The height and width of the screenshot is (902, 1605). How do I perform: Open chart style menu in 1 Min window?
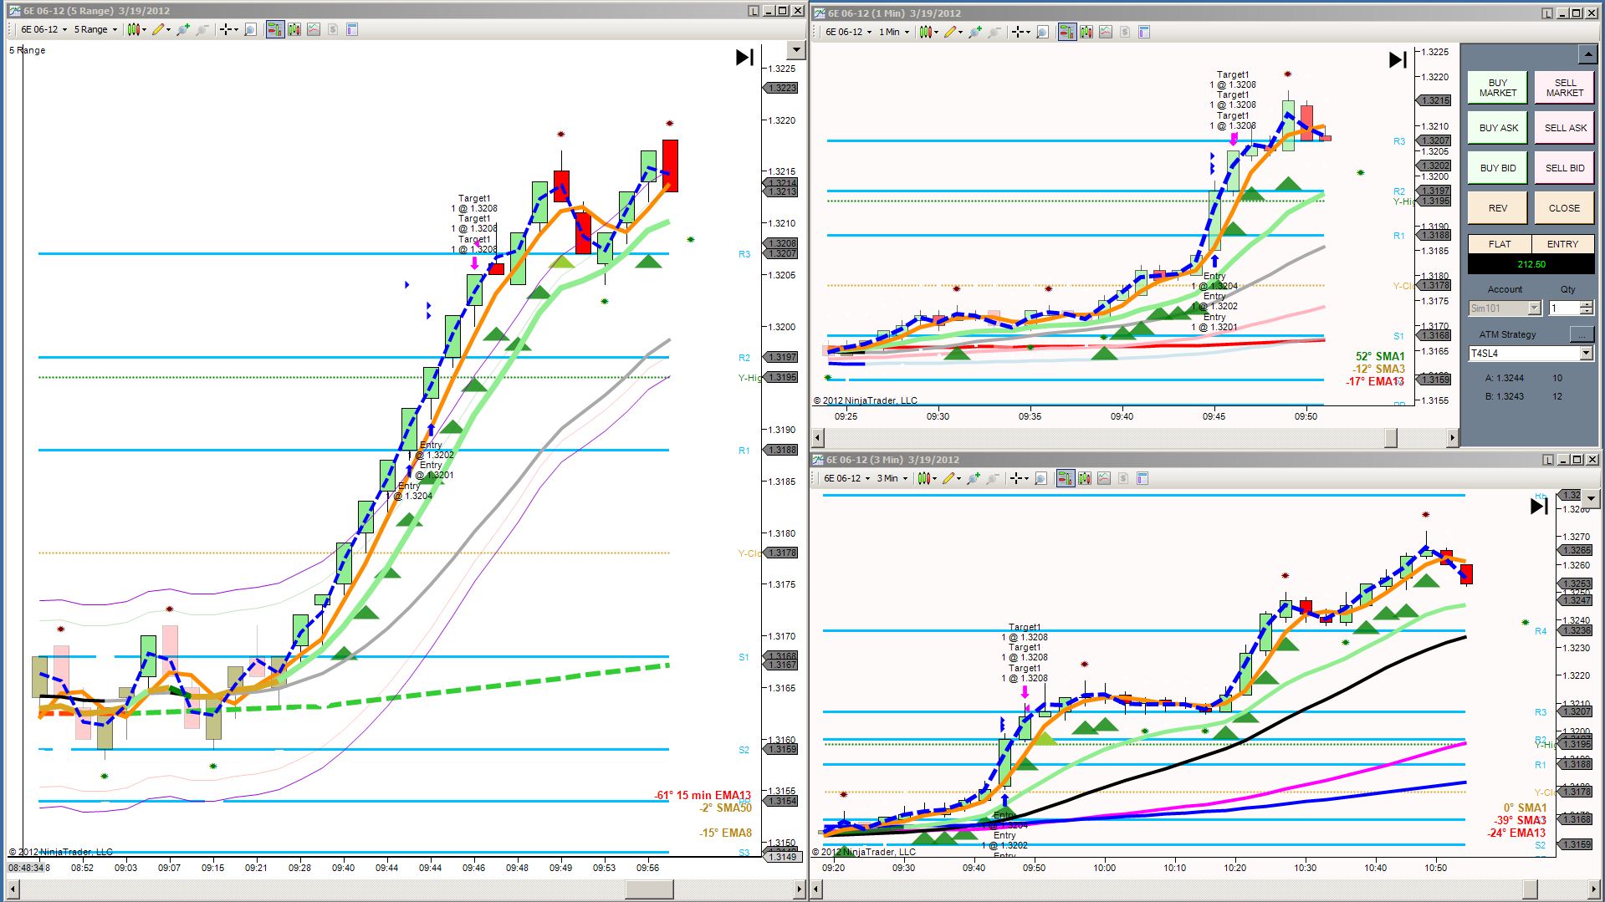[x=928, y=32]
